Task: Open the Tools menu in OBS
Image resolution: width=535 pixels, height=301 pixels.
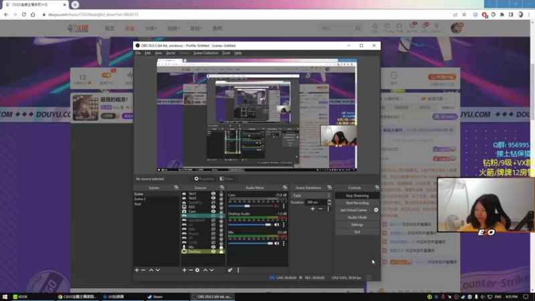Action: [x=226, y=53]
